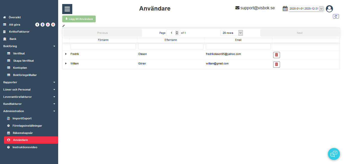Image resolution: width=344 pixels, height=164 pixels.
Task: Click the Lägg till Användare button
Action: (79, 19)
